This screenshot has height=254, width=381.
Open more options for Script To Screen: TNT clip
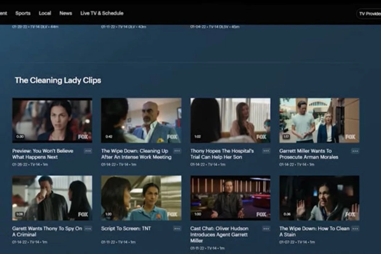pos(177,229)
